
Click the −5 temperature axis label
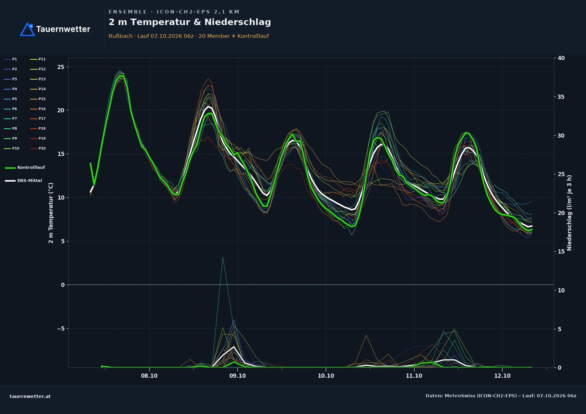[x=61, y=329]
